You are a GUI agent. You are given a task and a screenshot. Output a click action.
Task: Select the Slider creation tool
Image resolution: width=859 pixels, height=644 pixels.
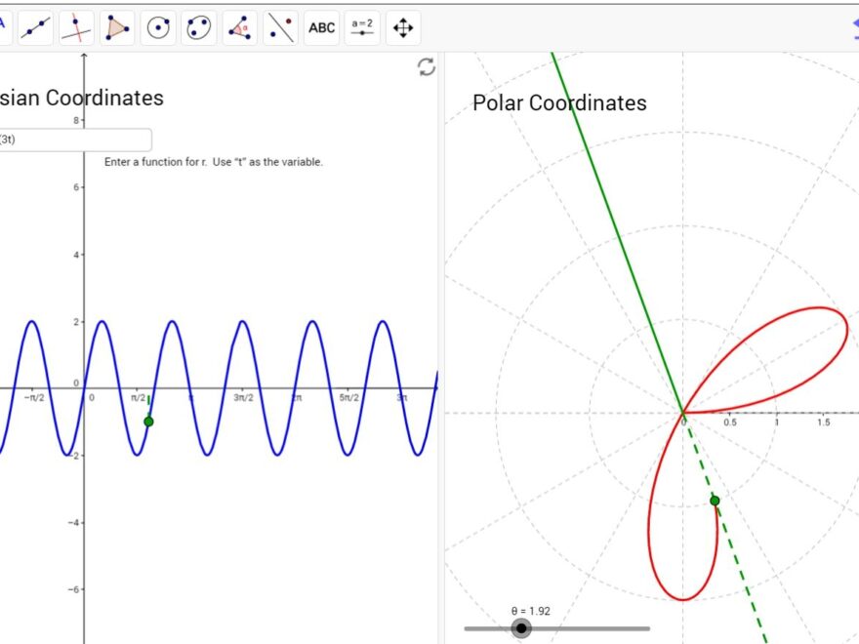pos(362,26)
